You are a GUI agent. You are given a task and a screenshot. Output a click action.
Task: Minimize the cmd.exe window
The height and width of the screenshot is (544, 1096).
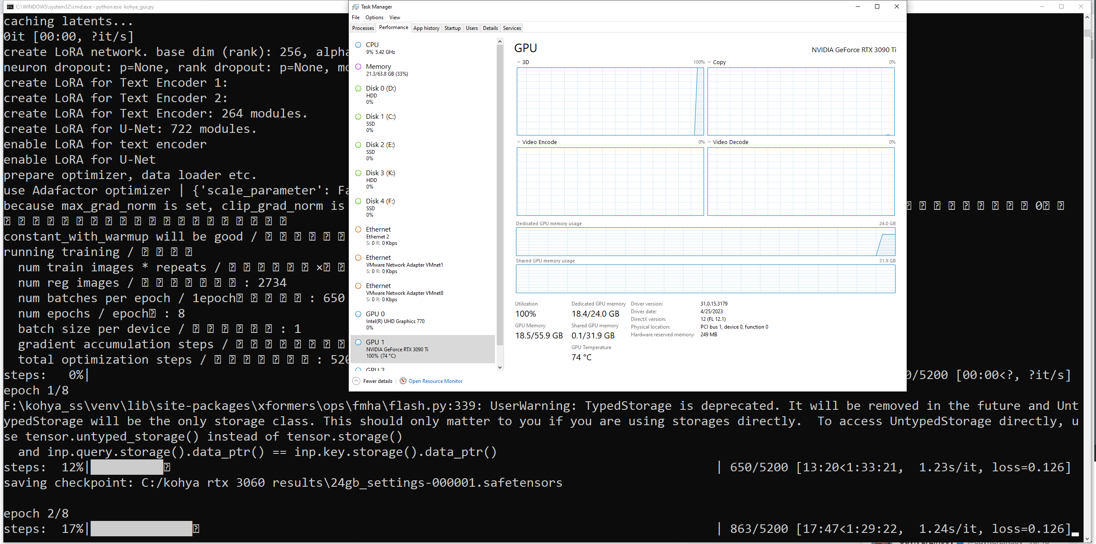(1042, 6)
